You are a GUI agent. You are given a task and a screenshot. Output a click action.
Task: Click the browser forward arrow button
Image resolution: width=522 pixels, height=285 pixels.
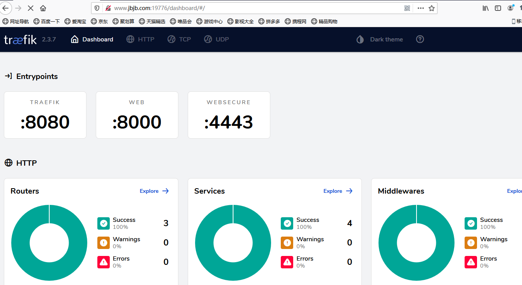coord(18,8)
